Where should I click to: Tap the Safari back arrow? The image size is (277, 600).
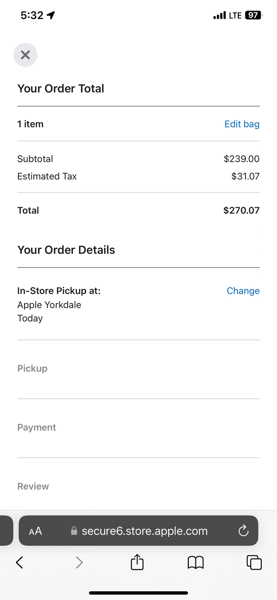(x=19, y=563)
